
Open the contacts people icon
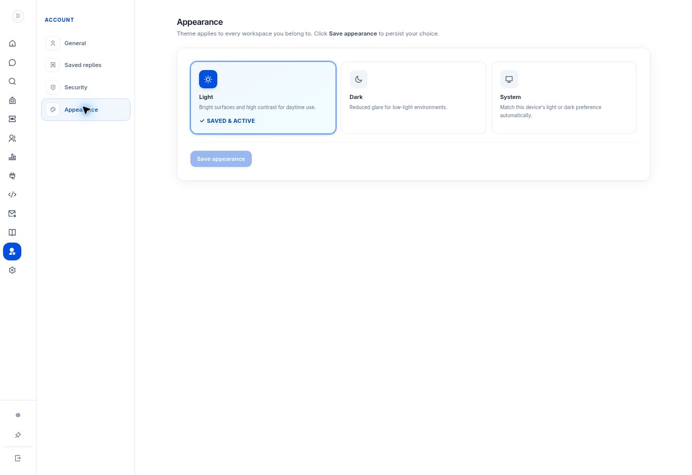pyautogui.click(x=12, y=138)
